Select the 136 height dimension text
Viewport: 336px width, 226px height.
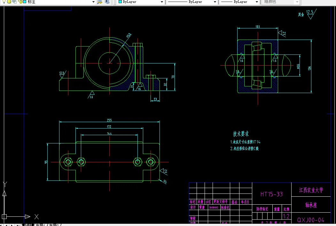309,68
